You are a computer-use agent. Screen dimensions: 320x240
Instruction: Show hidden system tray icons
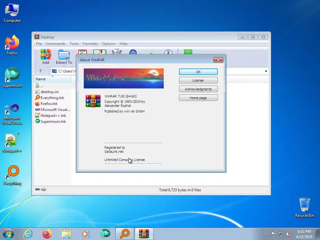tap(266, 234)
